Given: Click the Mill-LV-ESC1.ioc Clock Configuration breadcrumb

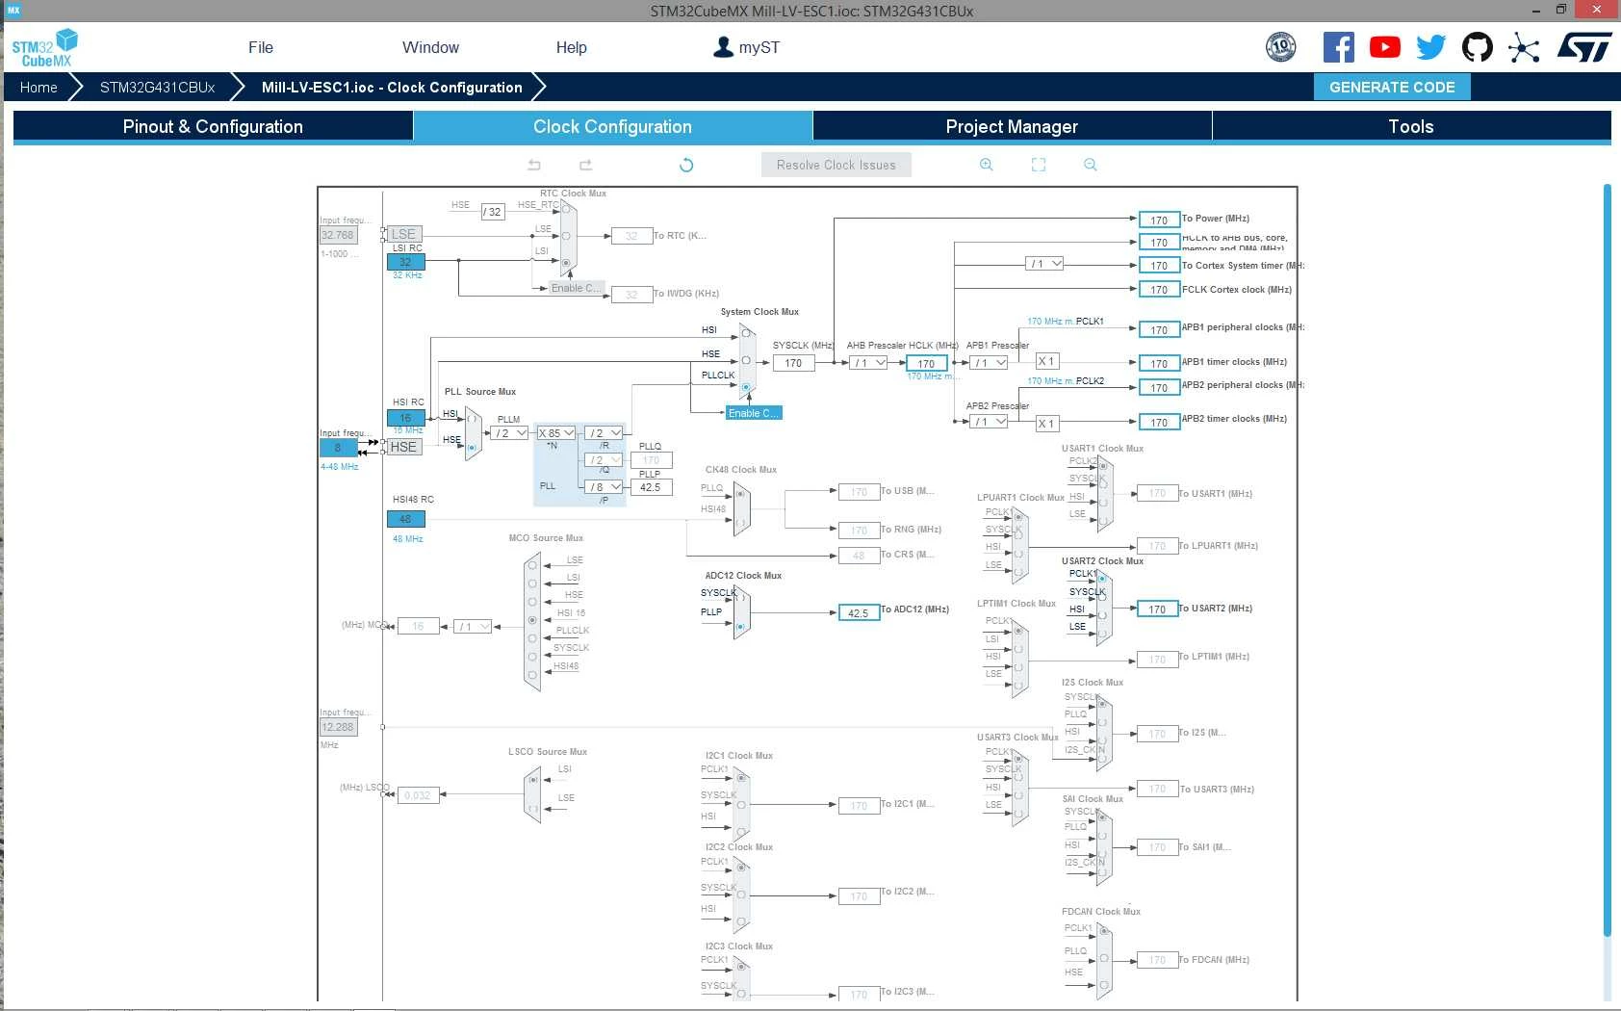Looking at the screenshot, I should tap(392, 87).
